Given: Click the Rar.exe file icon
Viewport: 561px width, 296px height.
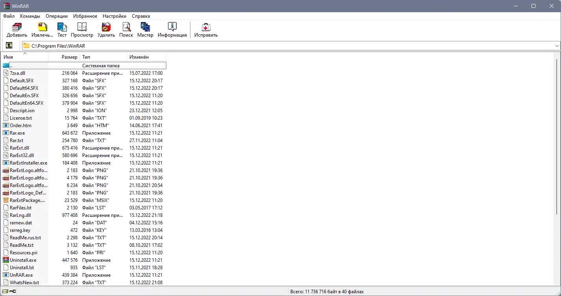Looking at the screenshot, I should point(6,133).
